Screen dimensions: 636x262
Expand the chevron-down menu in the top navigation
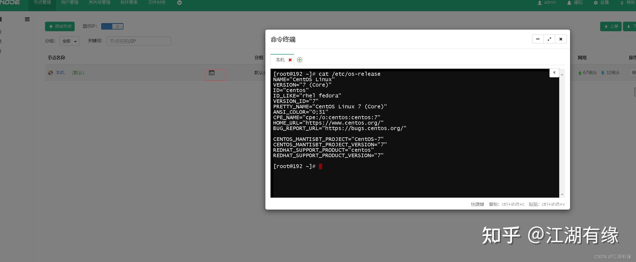pyautogui.click(x=179, y=3)
